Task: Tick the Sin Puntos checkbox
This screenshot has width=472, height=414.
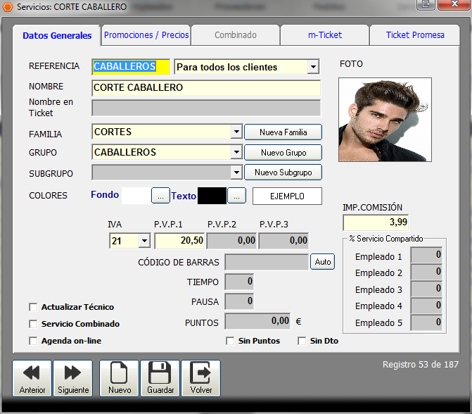Action: point(230,341)
